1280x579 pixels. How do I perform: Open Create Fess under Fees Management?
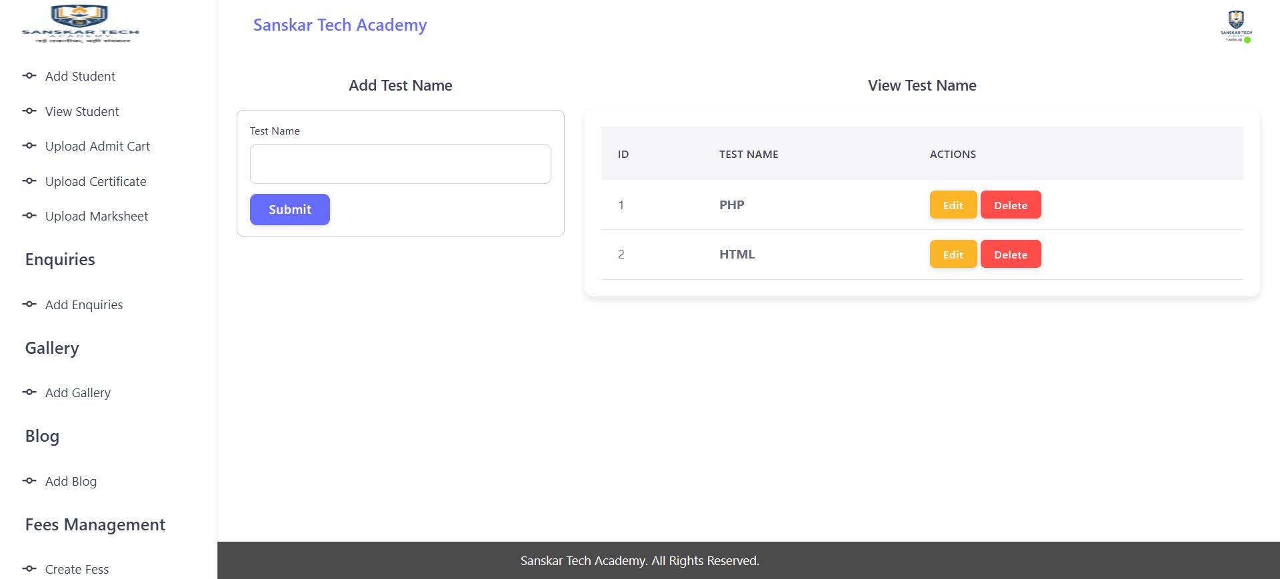[77, 569]
